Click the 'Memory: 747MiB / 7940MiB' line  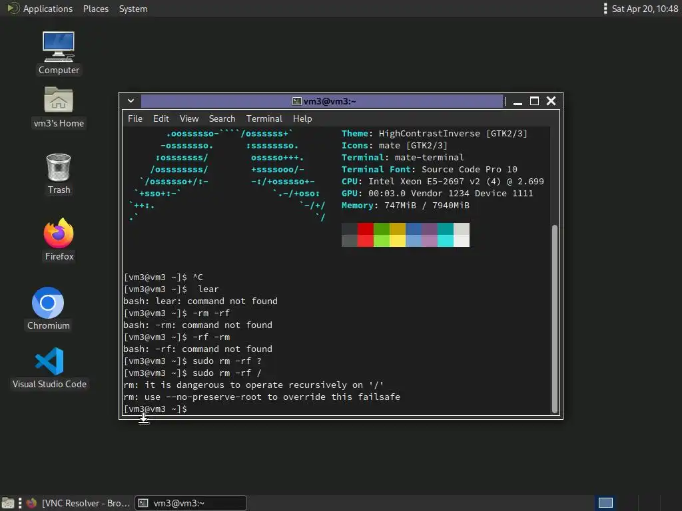tap(406, 205)
